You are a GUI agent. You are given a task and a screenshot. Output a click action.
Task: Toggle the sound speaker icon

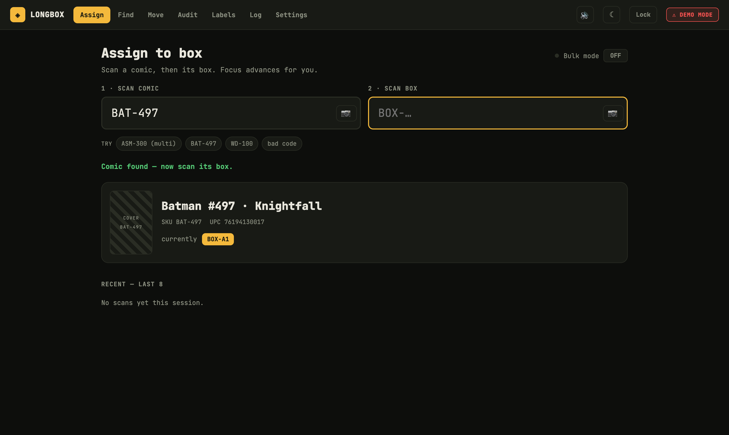(x=585, y=15)
